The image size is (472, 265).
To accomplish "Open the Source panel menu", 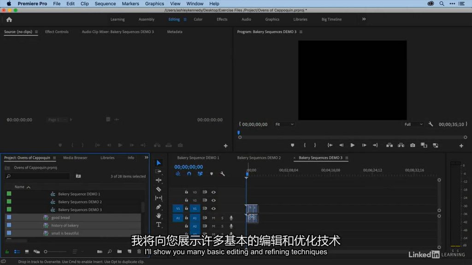I will click(x=36, y=32).
